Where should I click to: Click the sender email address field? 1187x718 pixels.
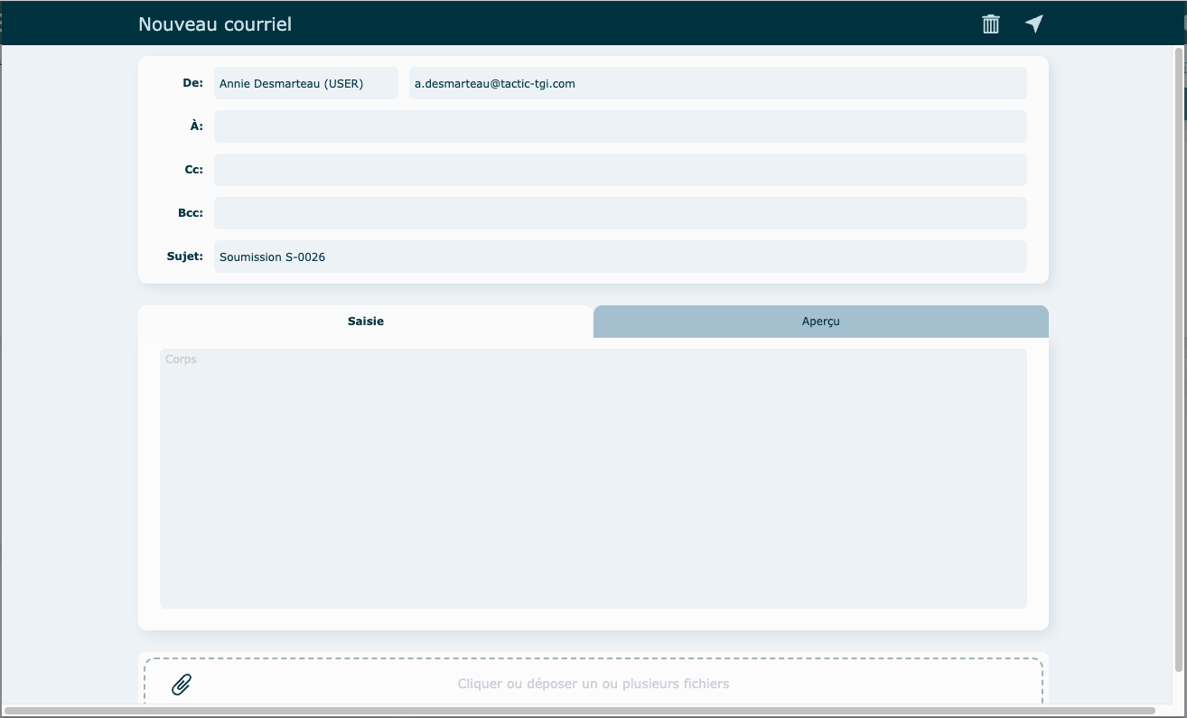click(x=717, y=83)
